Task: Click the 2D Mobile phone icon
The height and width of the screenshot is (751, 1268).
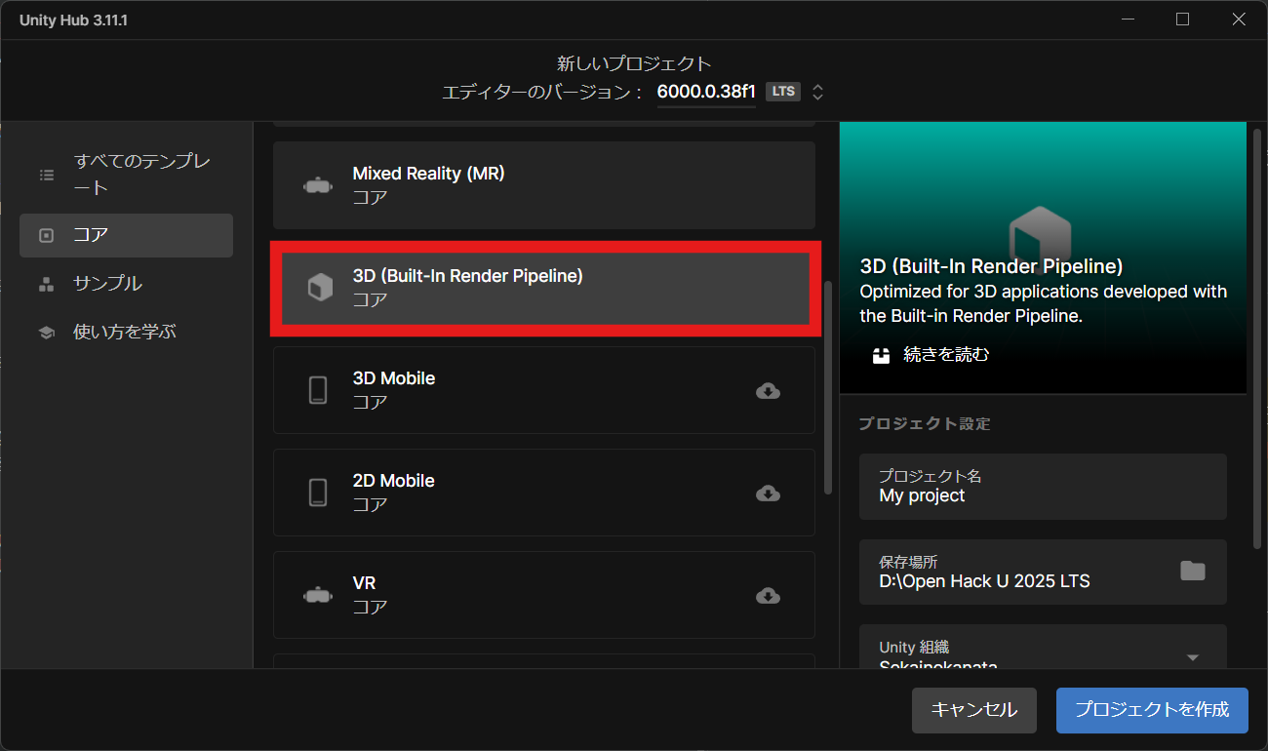Action: pos(318,493)
